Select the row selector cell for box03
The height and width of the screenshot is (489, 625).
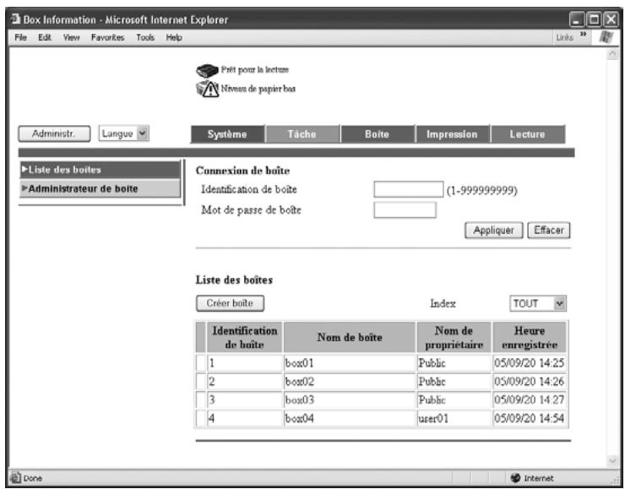[201, 399]
